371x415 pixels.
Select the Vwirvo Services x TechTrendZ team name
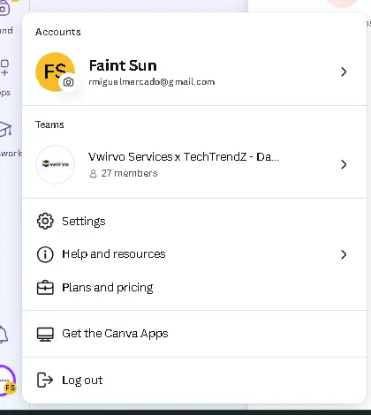tap(184, 157)
